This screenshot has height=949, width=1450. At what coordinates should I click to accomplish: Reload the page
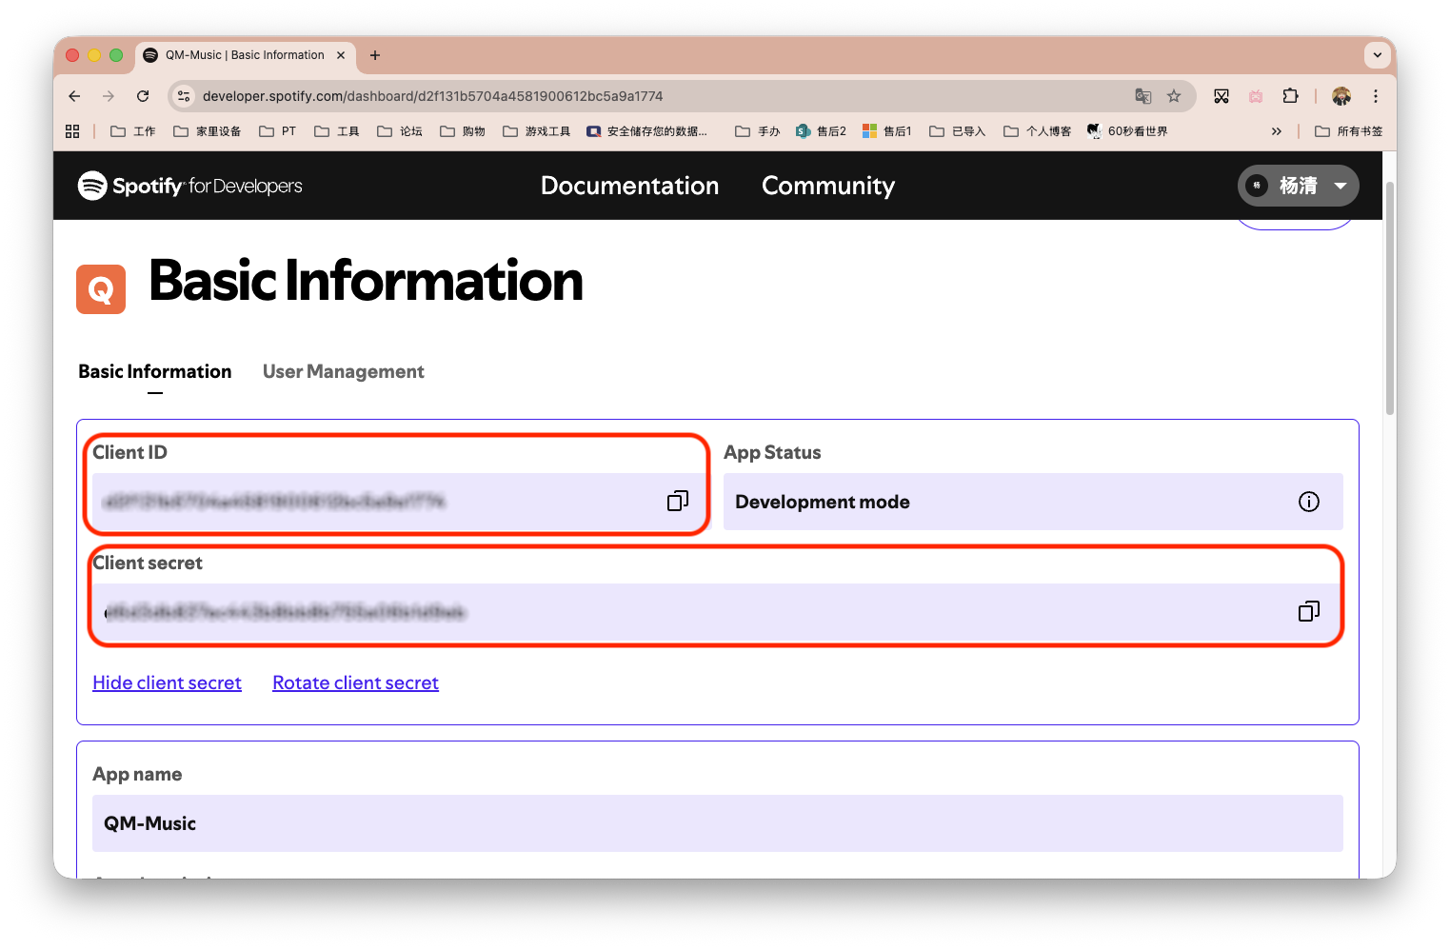coord(143,96)
